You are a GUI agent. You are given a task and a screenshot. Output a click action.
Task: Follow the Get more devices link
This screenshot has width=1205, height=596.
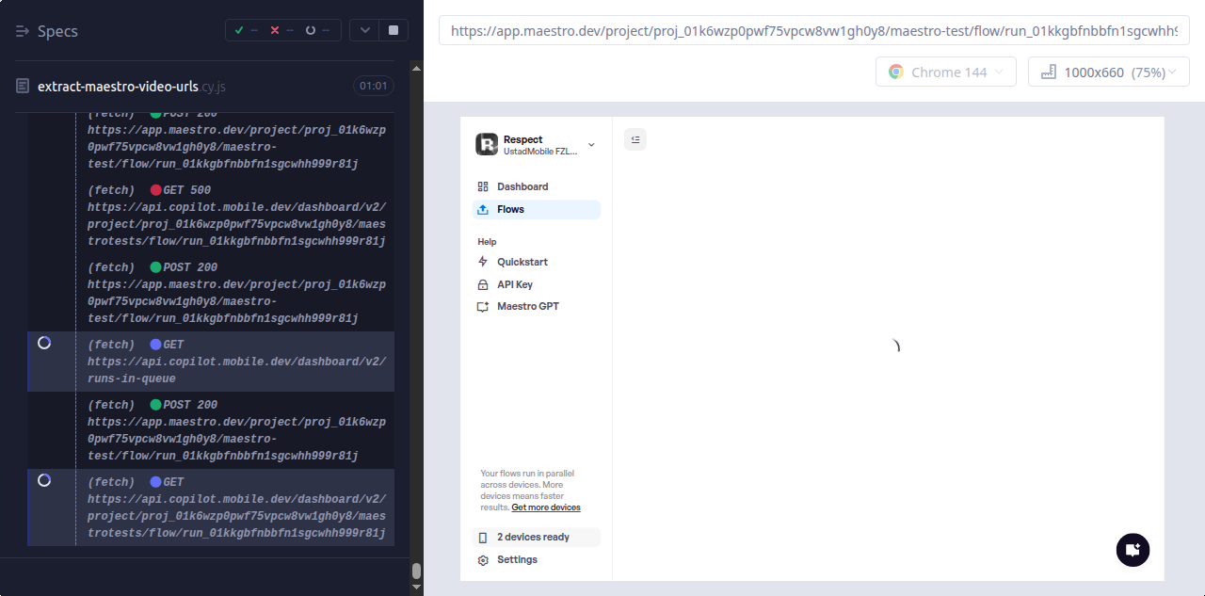[x=546, y=507]
